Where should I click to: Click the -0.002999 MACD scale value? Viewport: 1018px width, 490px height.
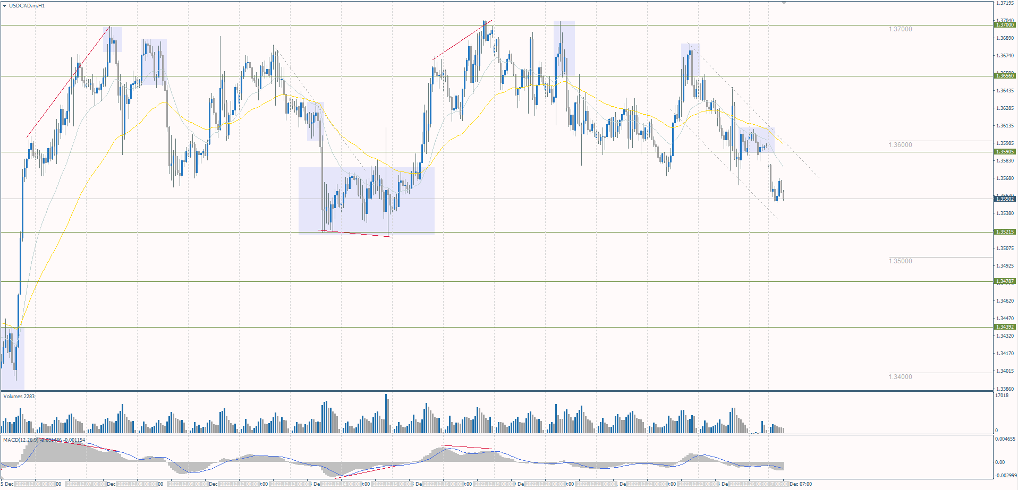click(x=1005, y=476)
